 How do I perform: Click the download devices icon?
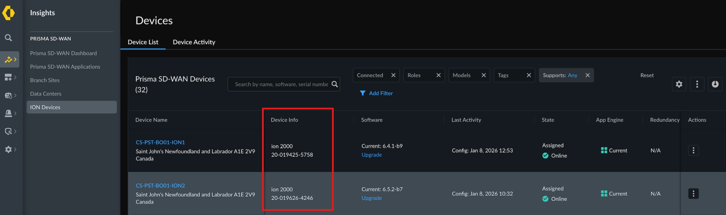pyautogui.click(x=715, y=84)
